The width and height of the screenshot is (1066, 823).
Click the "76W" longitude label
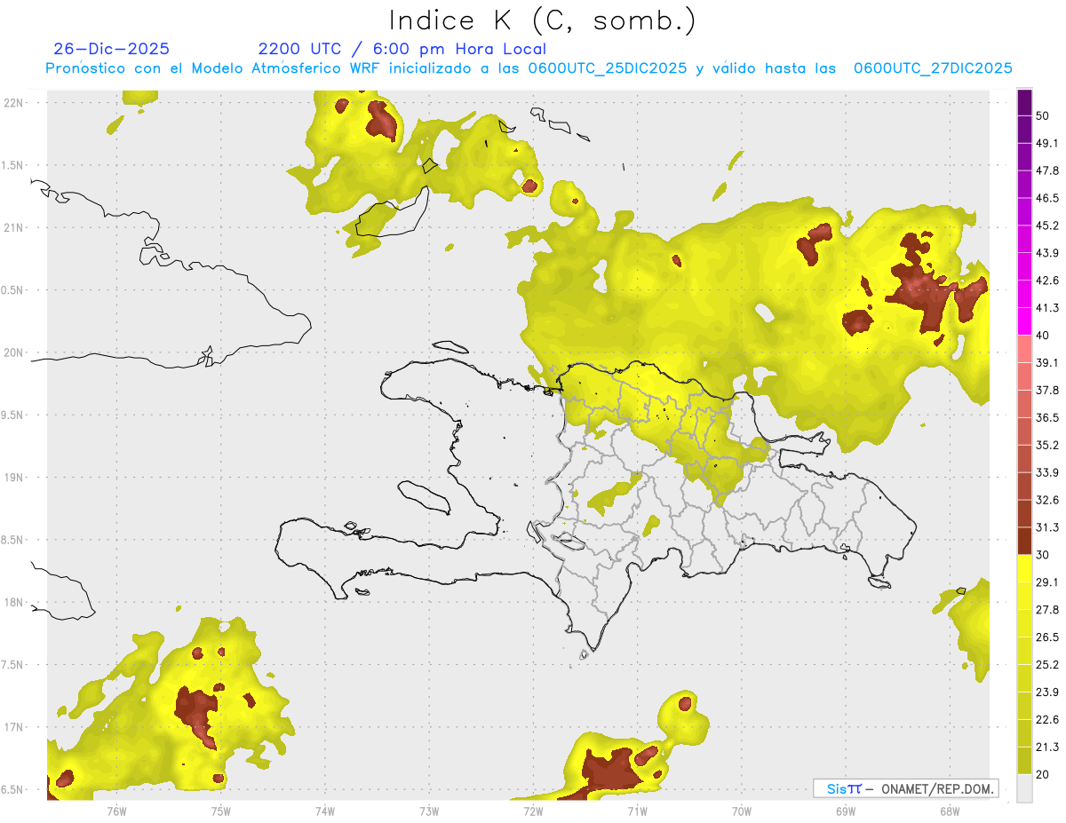point(116,811)
